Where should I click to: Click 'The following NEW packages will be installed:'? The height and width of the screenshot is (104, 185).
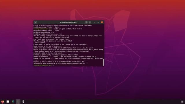coord(53,41)
